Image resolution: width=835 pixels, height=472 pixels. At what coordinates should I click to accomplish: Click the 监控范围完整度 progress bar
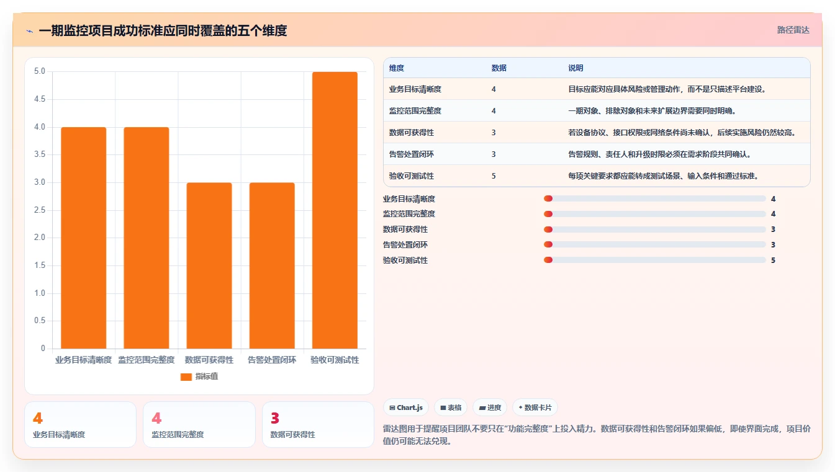tap(654, 214)
